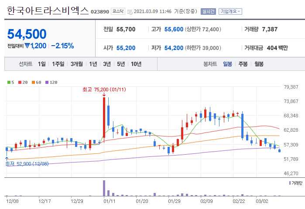Viewport: 305px width, 209px height.
Task: Select the 1년 line chart tab
Action: [x=93, y=64]
